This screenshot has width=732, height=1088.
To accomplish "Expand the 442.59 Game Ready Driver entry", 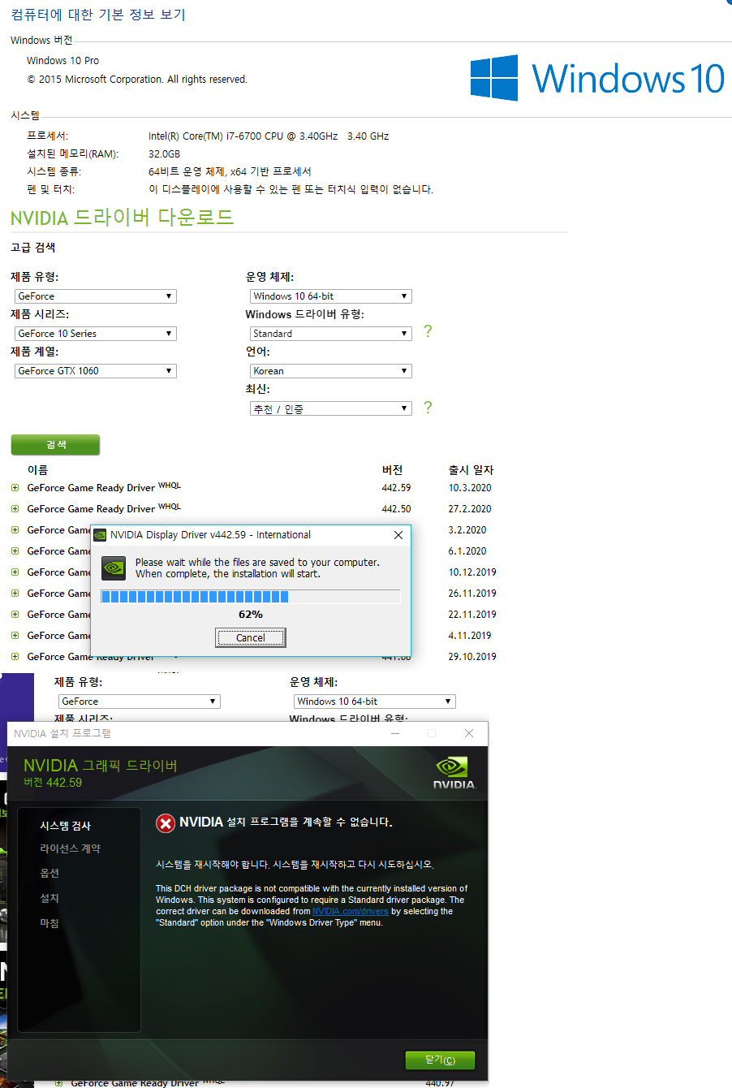I will [x=15, y=487].
